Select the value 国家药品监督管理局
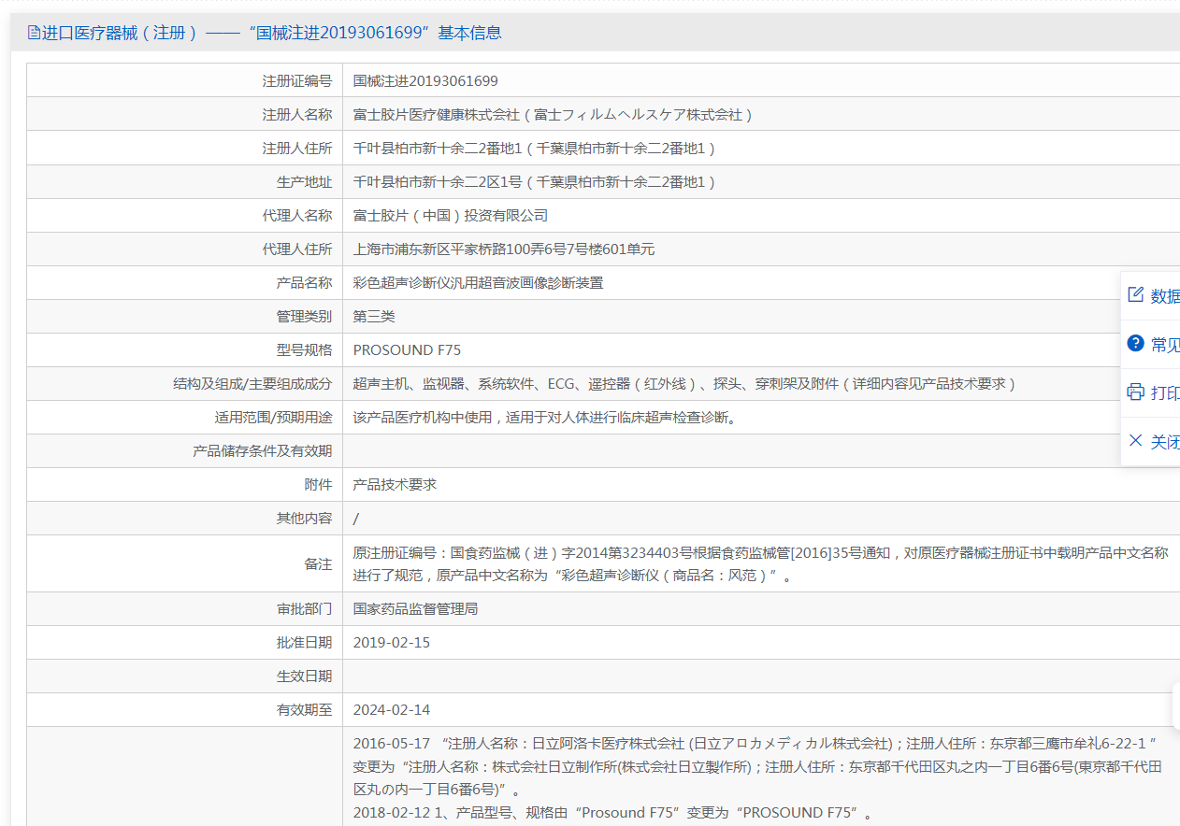The width and height of the screenshot is (1180, 826). click(415, 609)
